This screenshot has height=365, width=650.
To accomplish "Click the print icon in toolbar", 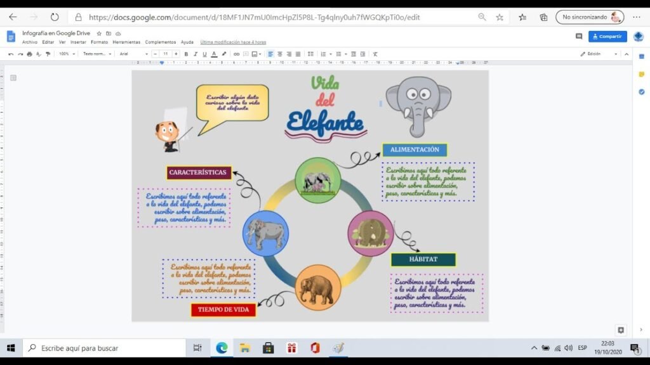I will pos(29,54).
